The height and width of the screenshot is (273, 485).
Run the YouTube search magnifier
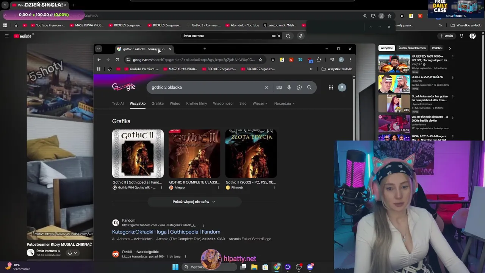coord(288,36)
